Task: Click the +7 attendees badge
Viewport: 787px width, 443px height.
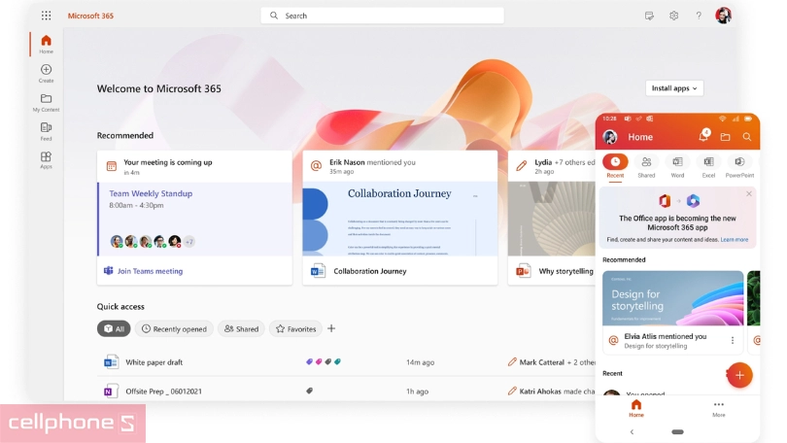Action: coord(189,241)
